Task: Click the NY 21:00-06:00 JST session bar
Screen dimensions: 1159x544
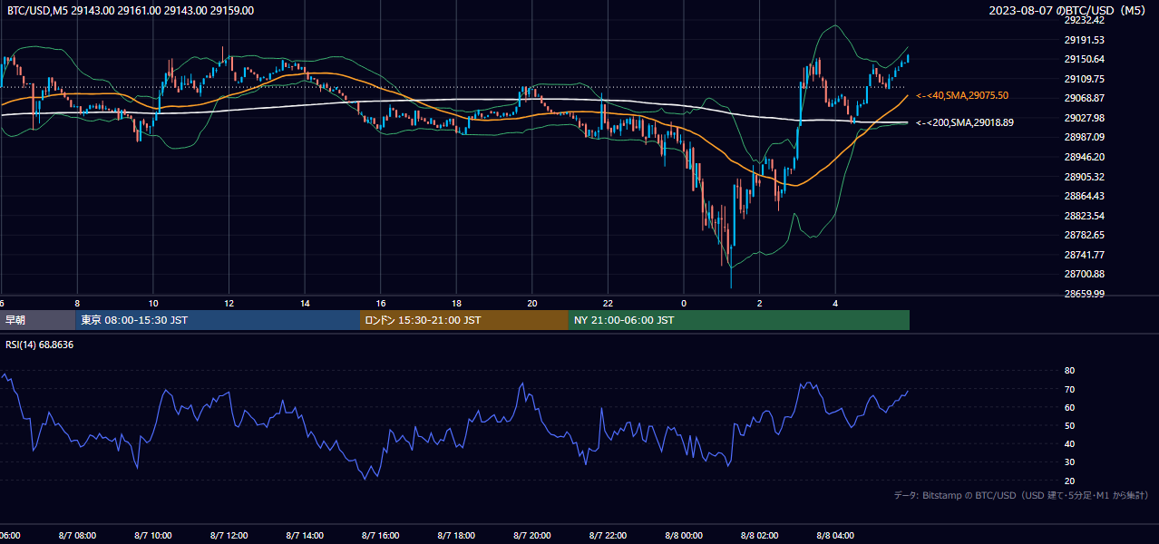Action: 739,320
